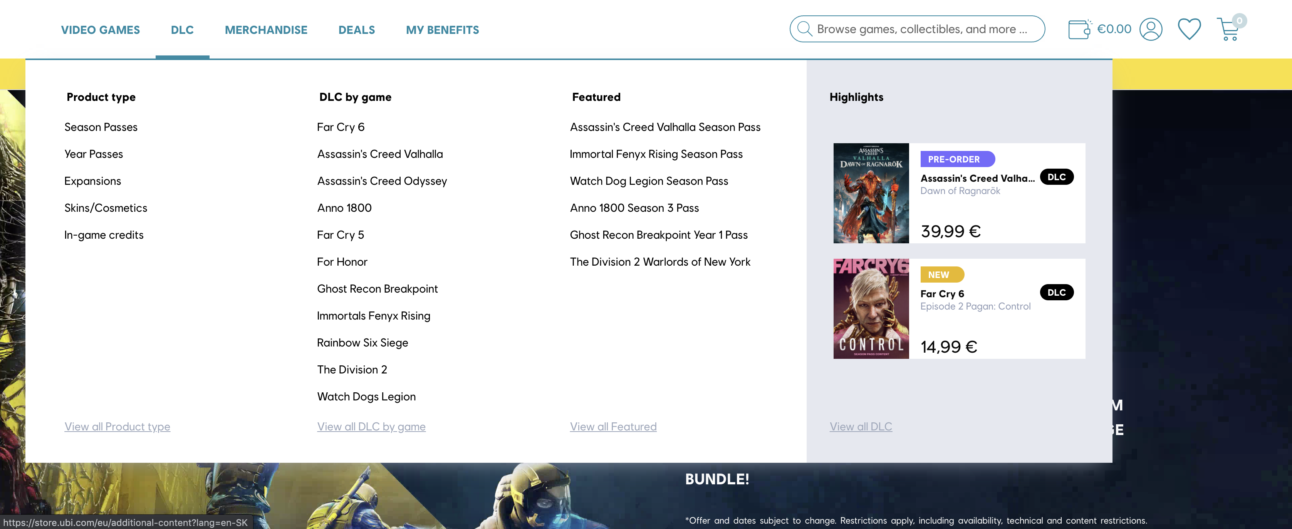This screenshot has height=529, width=1292.
Task: Click the DLC badge on Far Cry 6
Action: 1056,292
